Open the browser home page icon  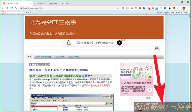click(x=16, y=8)
